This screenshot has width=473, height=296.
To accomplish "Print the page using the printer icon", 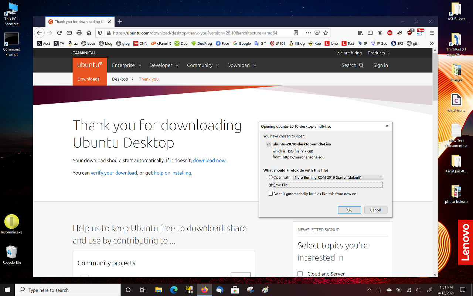I will pyautogui.click(x=79, y=33).
